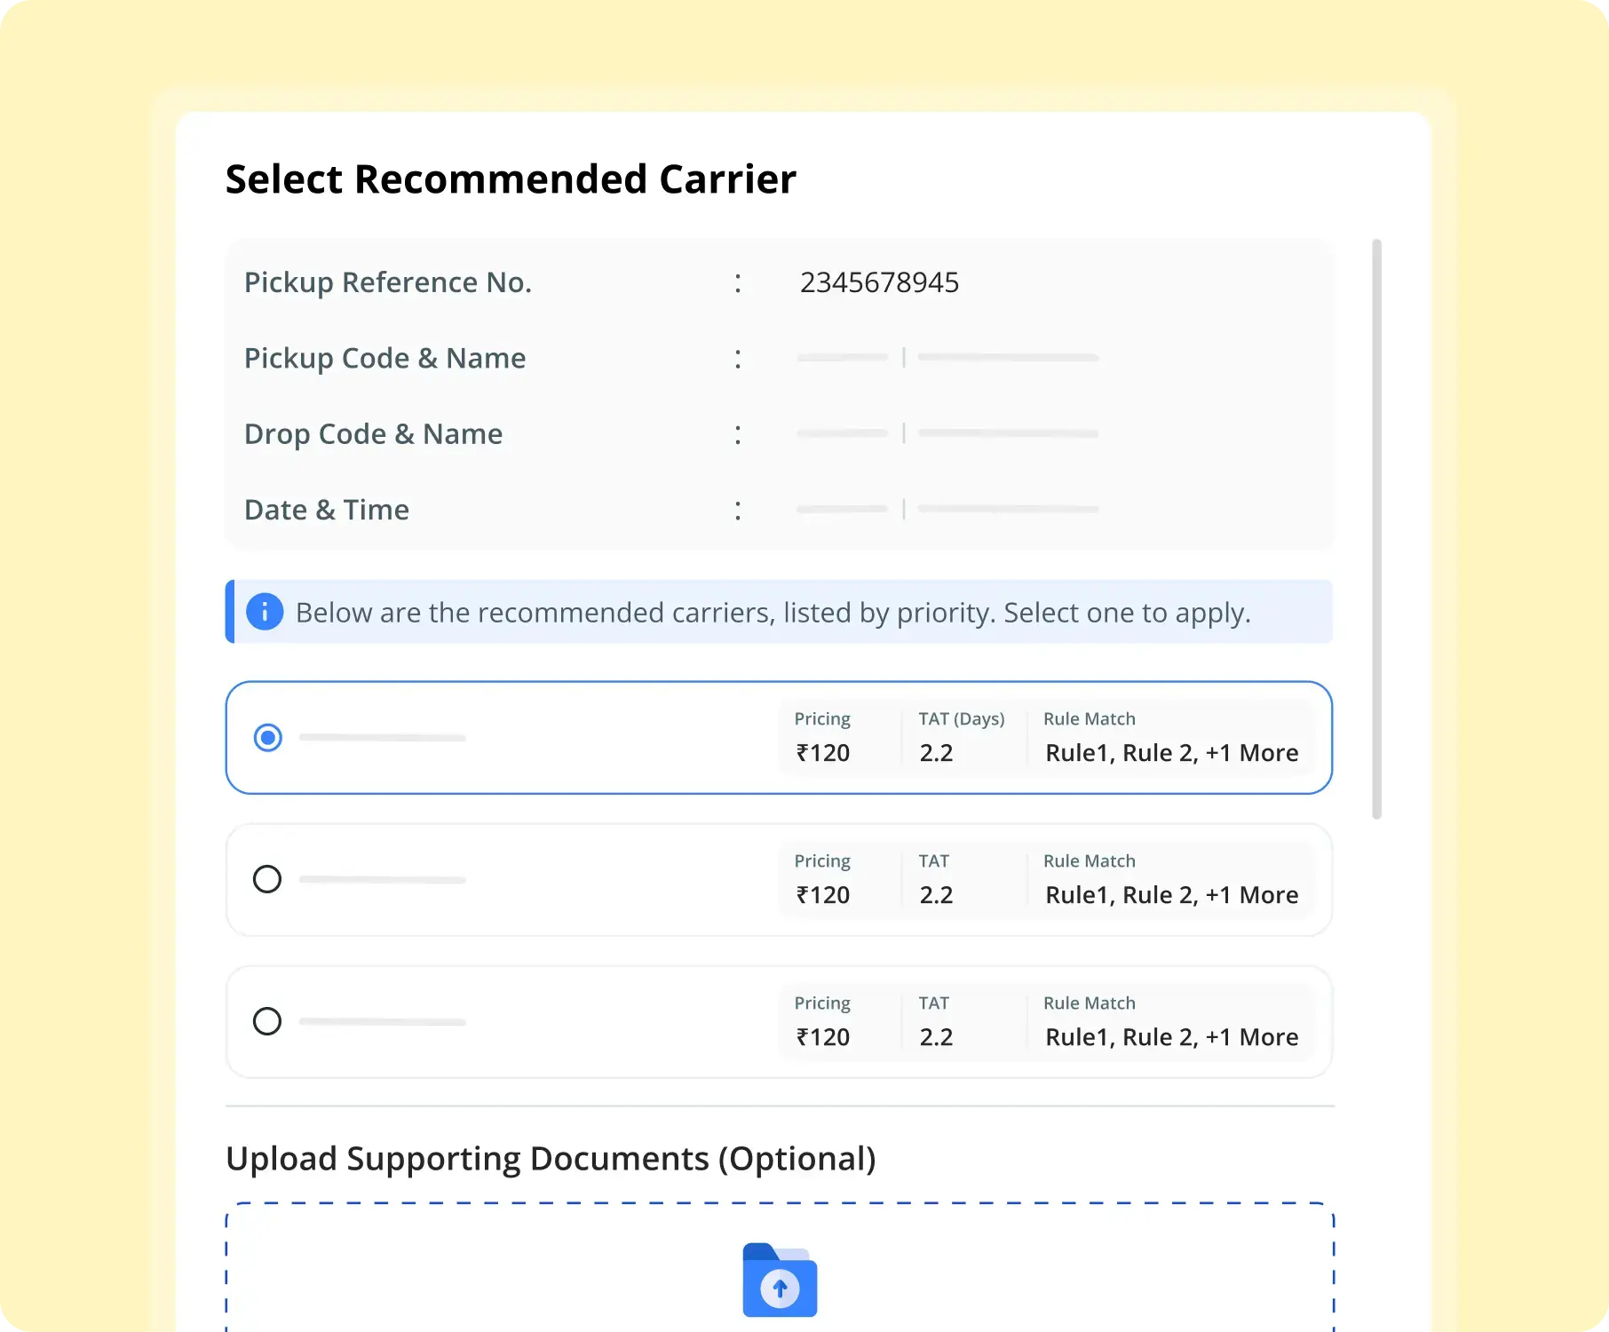Select the first recommended carrier radio button
The image size is (1609, 1332).
pos(267,738)
